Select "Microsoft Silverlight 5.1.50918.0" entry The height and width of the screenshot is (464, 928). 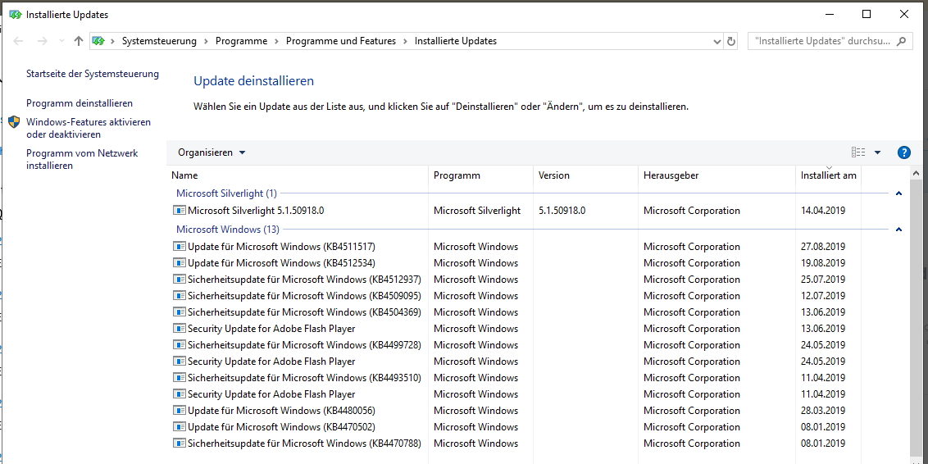pyautogui.click(x=256, y=210)
